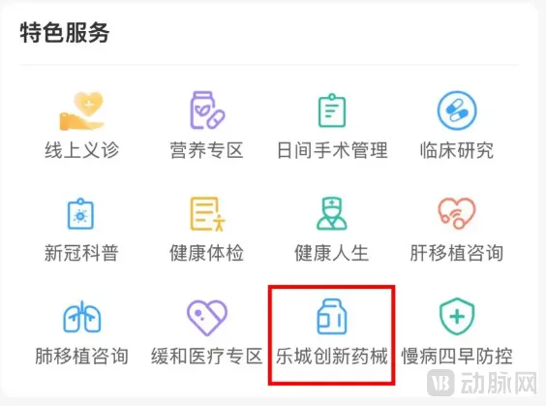Select the 肝移植咨询 heart stethoscope icon

(x=457, y=213)
